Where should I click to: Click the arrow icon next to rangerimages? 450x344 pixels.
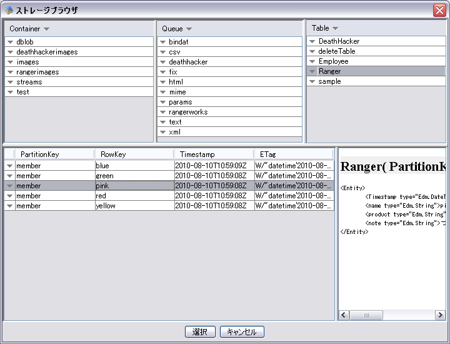(10, 72)
